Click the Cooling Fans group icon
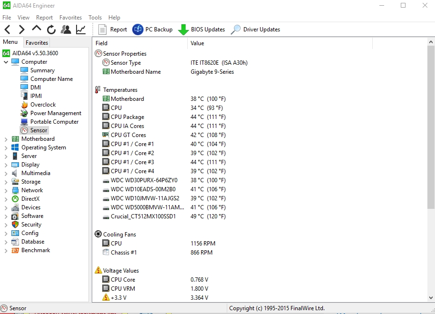 click(98, 234)
